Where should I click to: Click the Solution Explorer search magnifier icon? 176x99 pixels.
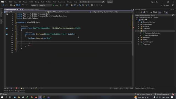click(173, 15)
